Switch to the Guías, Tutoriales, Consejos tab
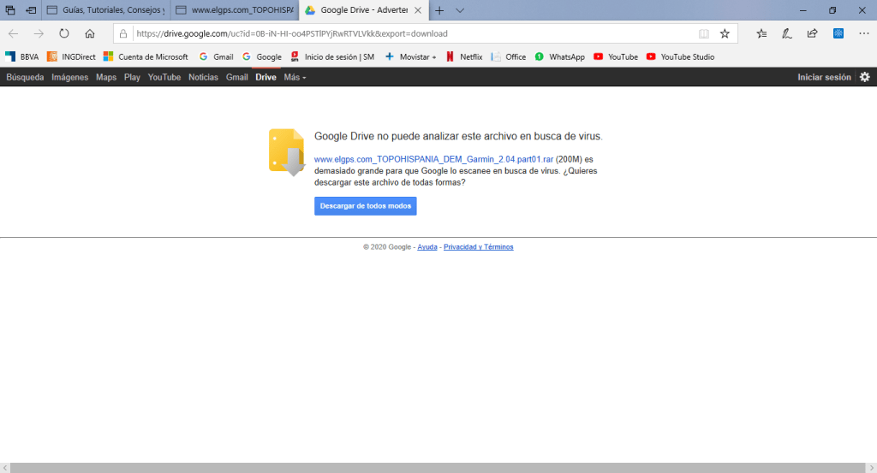Viewport: 877px width, 473px height. (106, 10)
